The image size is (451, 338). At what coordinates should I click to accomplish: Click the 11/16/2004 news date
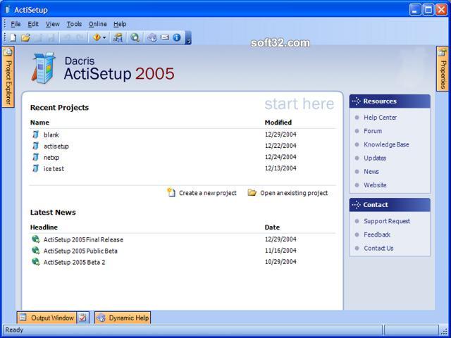click(x=280, y=251)
